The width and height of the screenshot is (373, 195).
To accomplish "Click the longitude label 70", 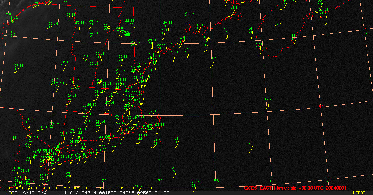I will click(x=160, y=181).
